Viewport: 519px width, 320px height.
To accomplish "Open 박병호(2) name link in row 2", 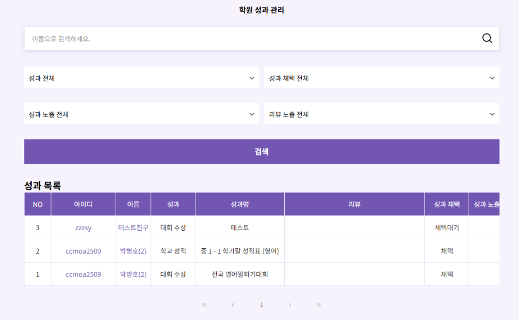I will click(x=133, y=251).
